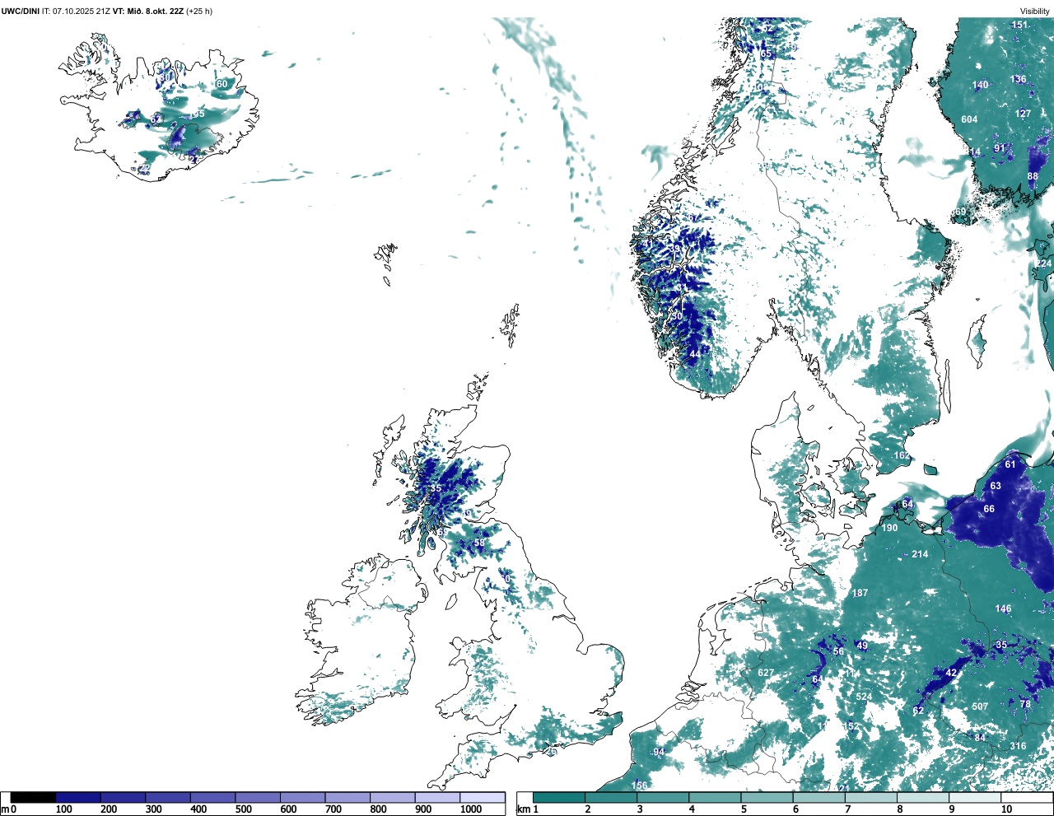Click visibility value 69 near Åland islands
Screen dimensions: 1054x816
pos(960,212)
